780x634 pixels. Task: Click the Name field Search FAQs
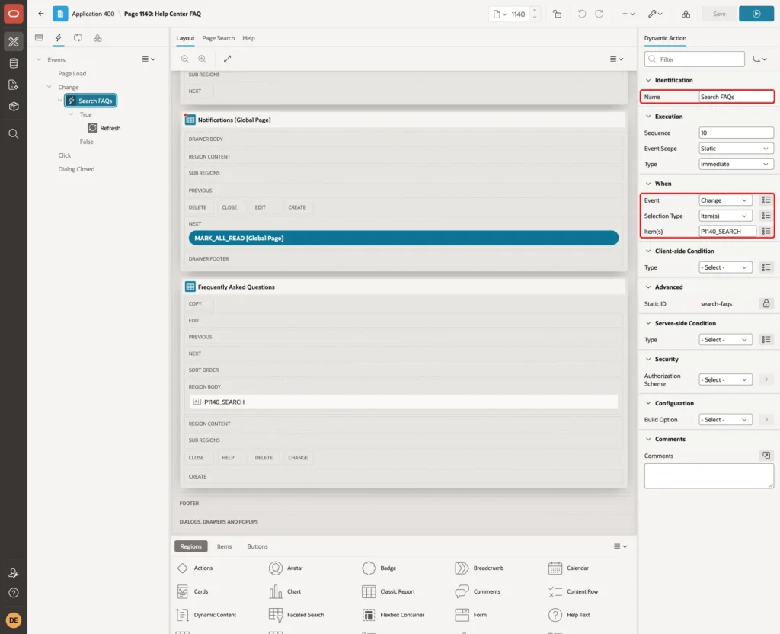(x=736, y=97)
